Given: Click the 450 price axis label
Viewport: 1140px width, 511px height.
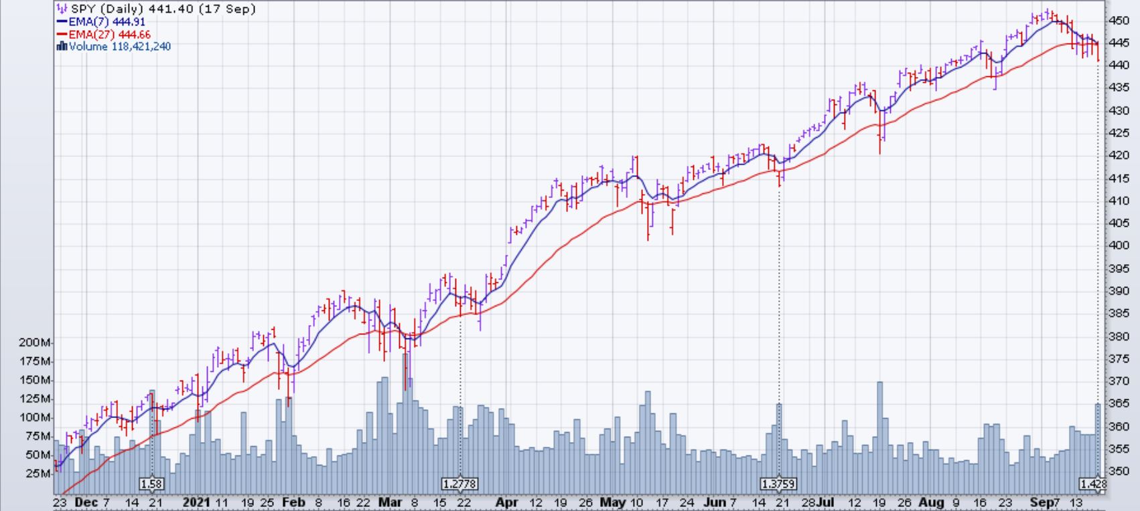Looking at the screenshot, I should point(1120,21).
